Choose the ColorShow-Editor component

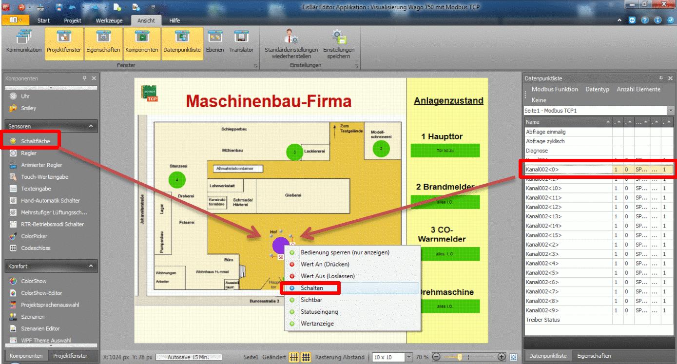(x=36, y=293)
